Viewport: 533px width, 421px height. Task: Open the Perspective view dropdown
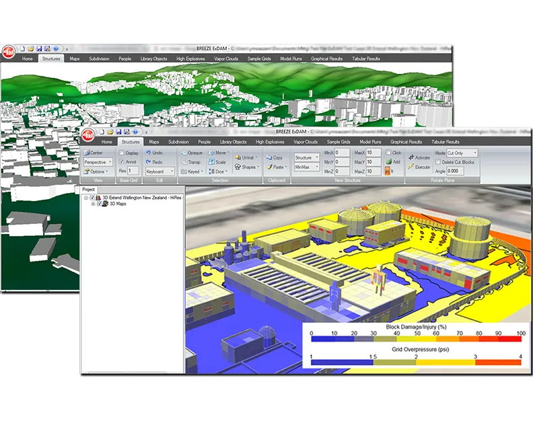point(98,162)
